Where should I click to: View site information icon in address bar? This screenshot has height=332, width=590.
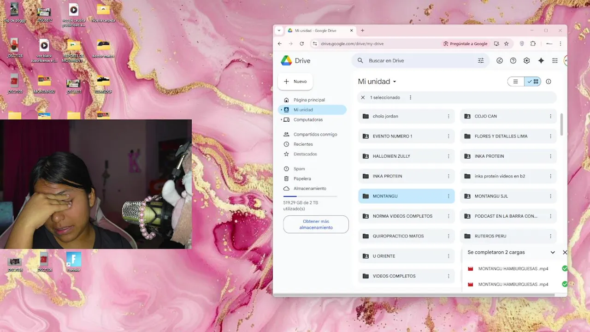(315, 44)
